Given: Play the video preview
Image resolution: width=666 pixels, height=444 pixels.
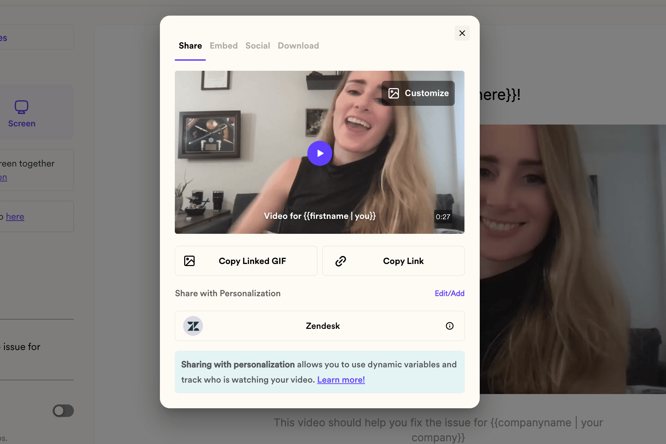Looking at the screenshot, I should 320,153.
